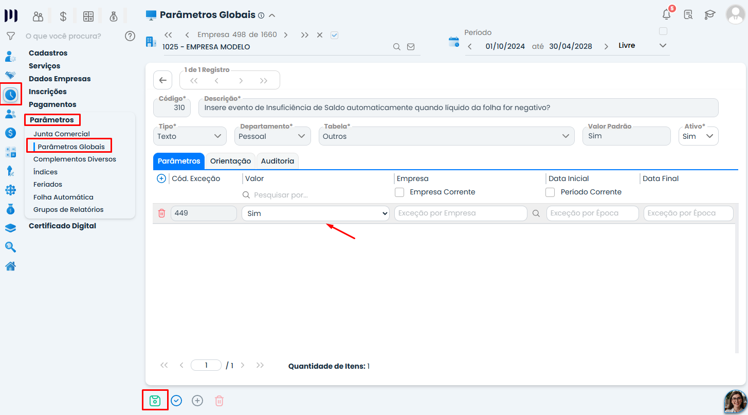Click the back arrow button
Image resolution: width=748 pixels, height=415 pixels.
point(162,80)
